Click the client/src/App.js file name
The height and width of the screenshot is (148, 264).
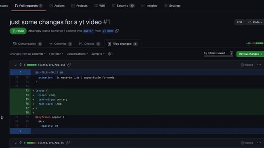[51, 143]
